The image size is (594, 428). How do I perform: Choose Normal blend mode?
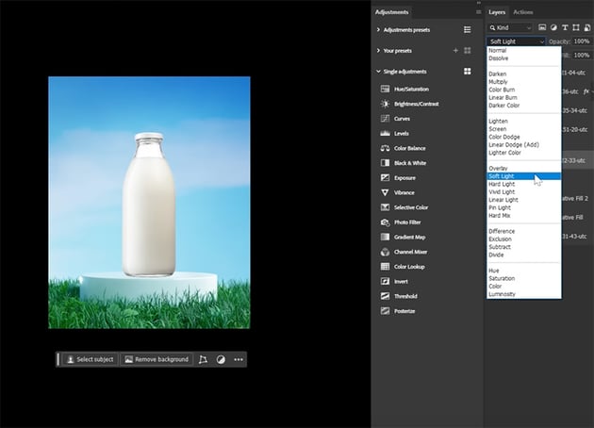point(523,50)
